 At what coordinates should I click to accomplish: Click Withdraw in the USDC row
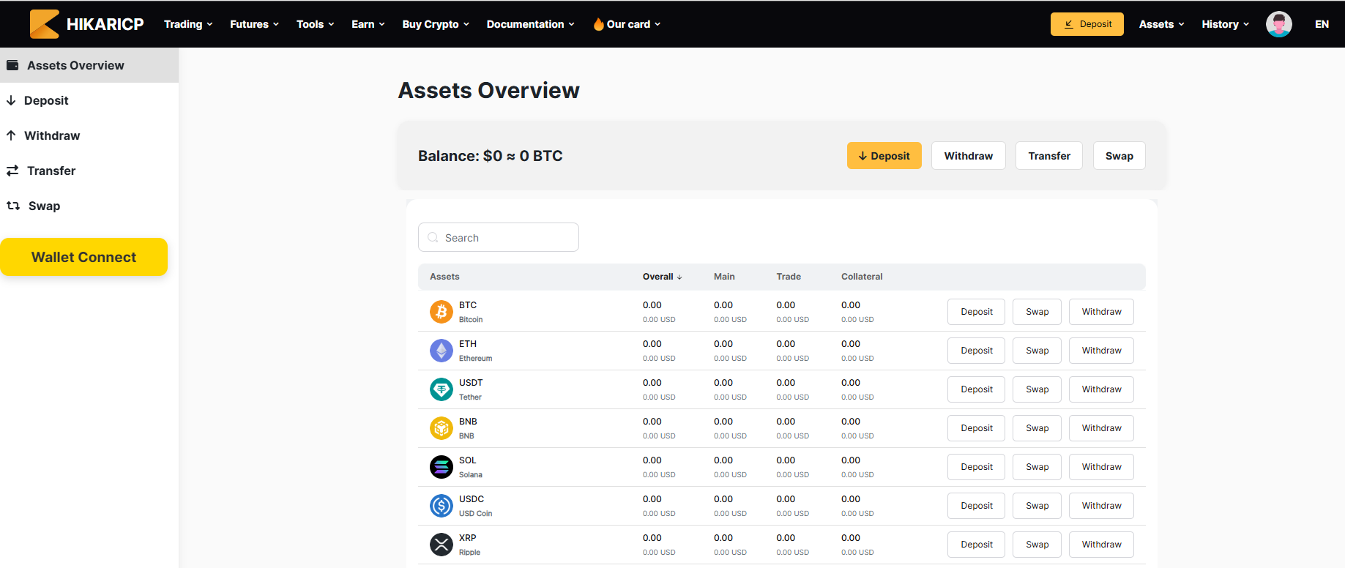coord(1102,506)
